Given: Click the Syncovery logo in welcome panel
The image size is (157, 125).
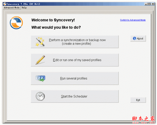Looking at the screenshot, I should pos(16,23).
